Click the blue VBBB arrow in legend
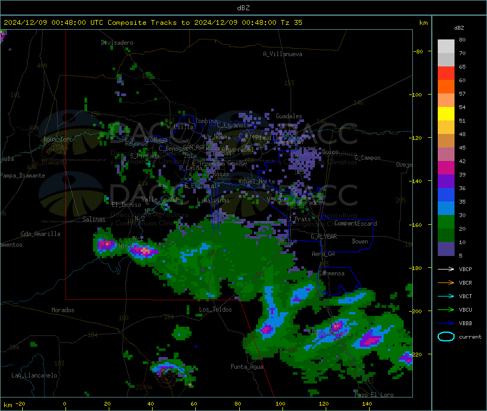This screenshot has width=487, height=411. pyautogui.click(x=446, y=323)
